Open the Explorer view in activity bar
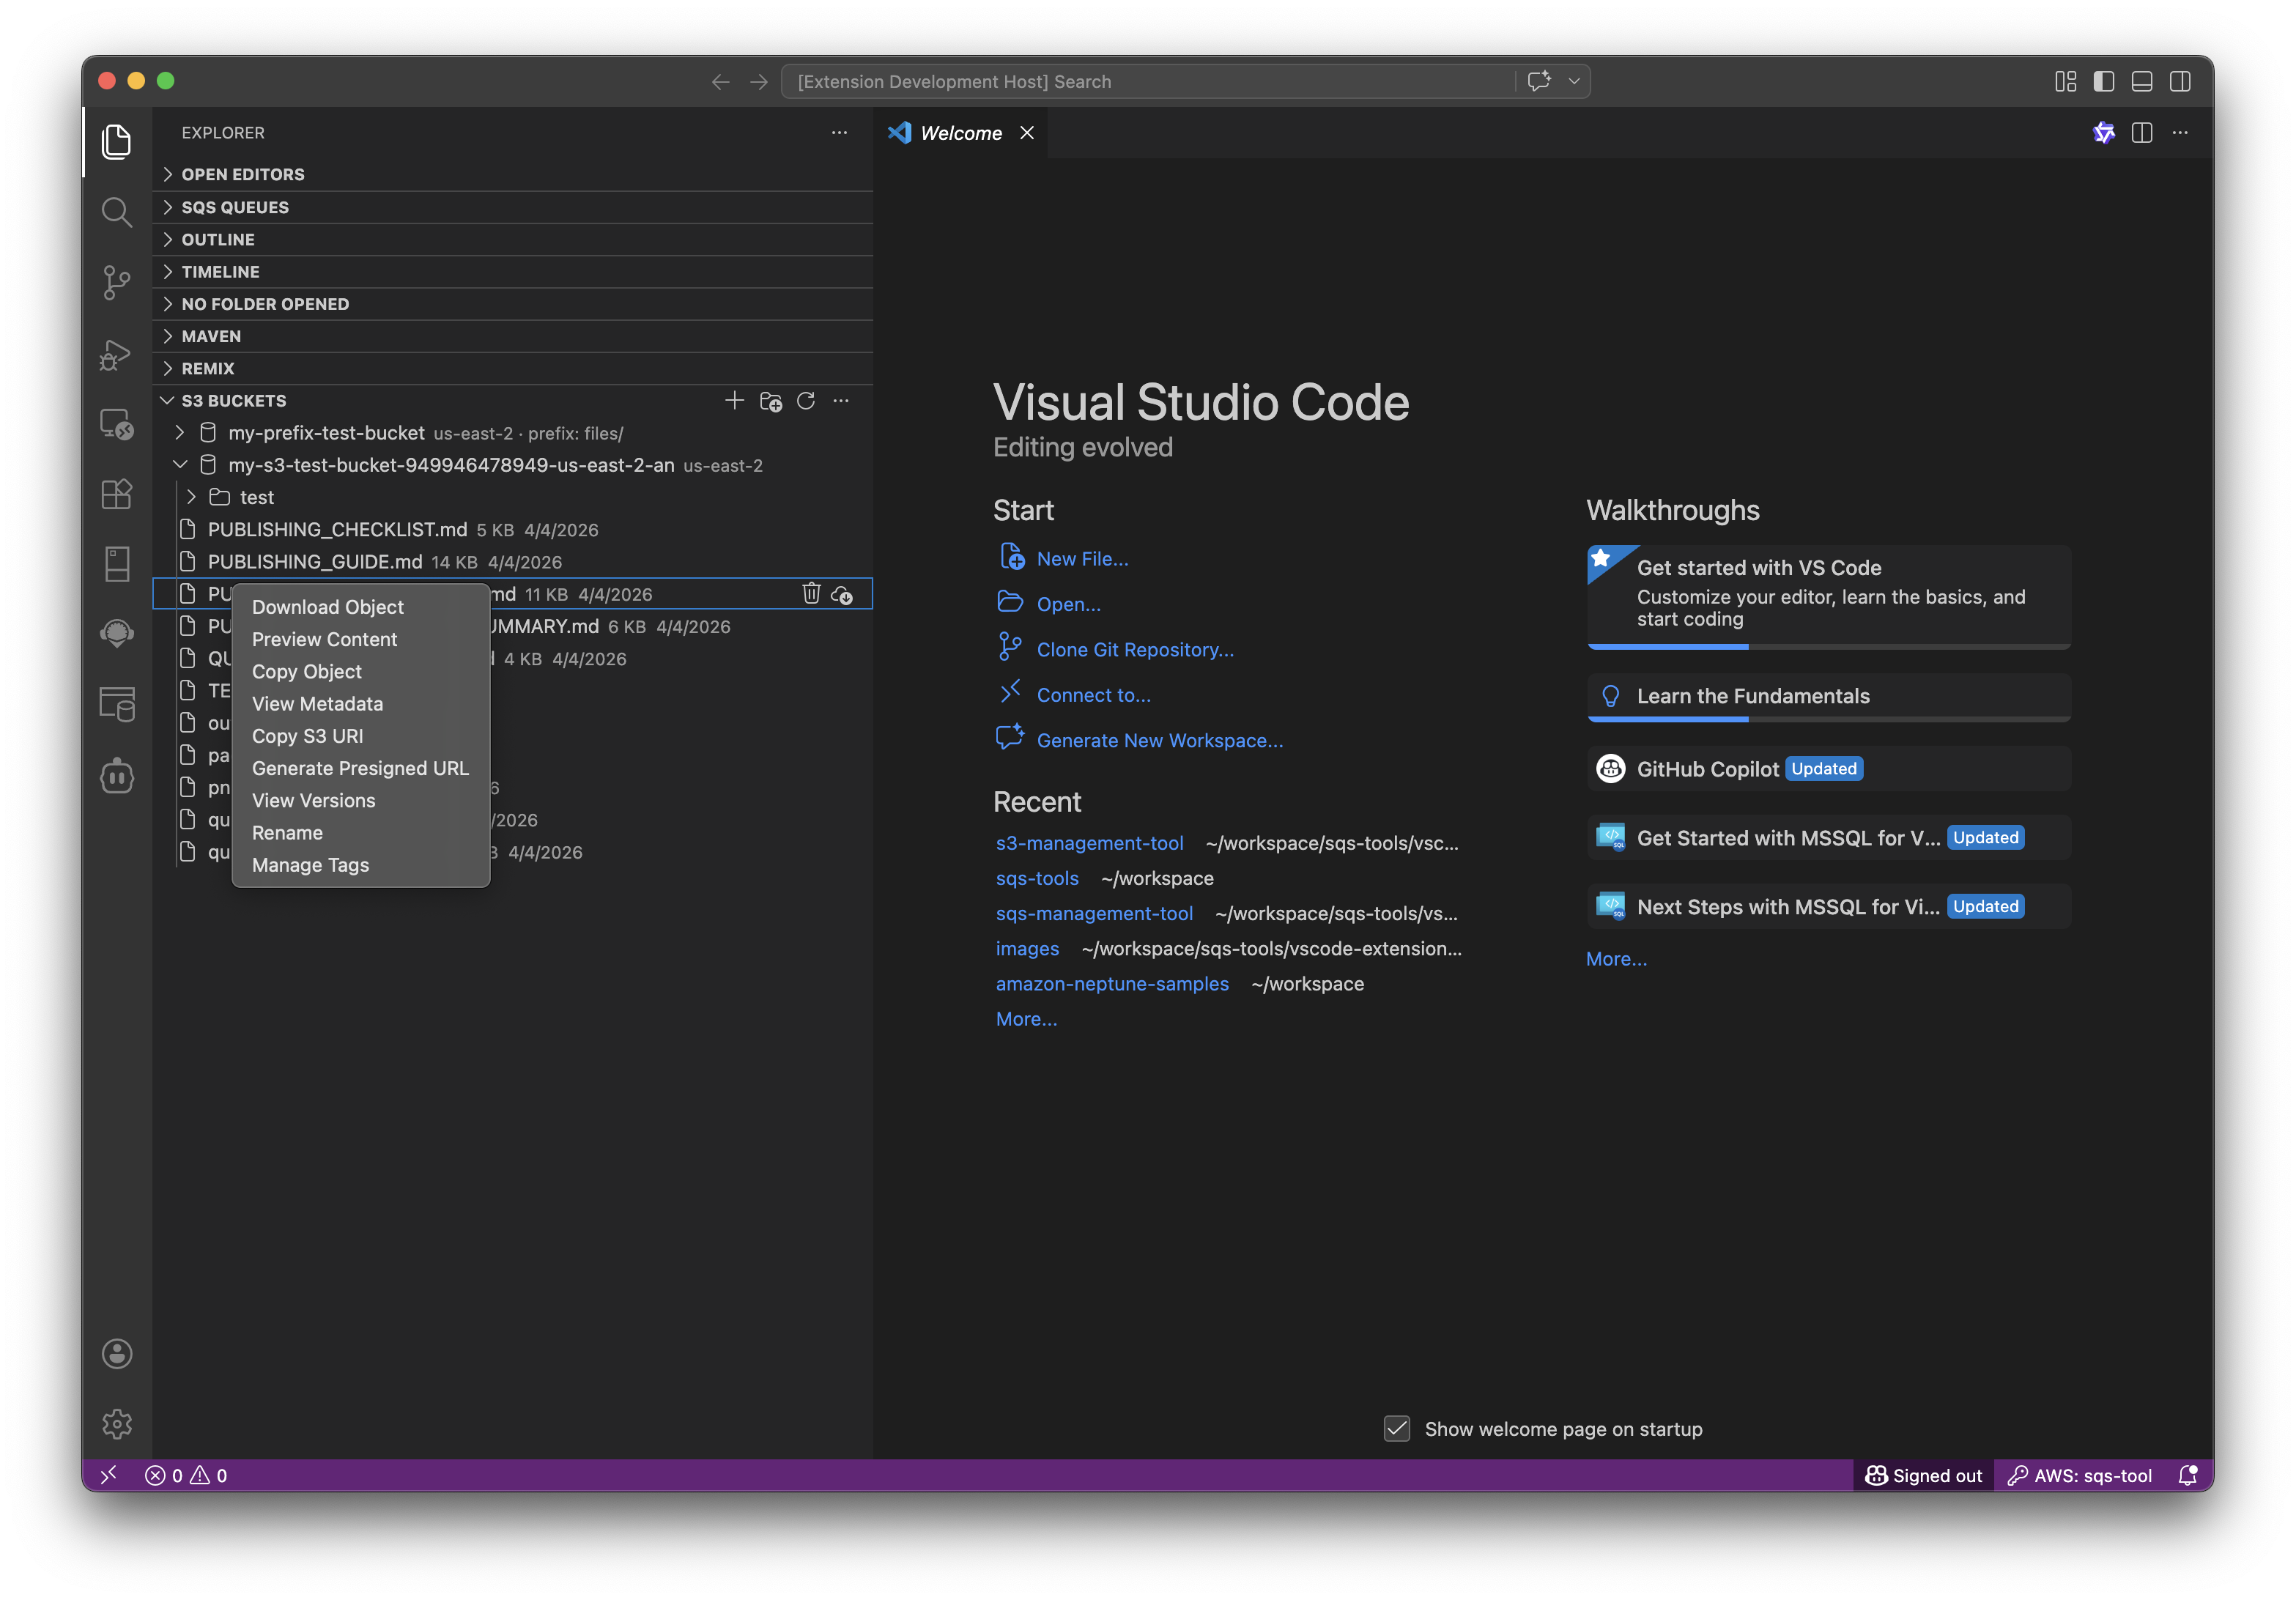2296x1600 pixels. 117,141
